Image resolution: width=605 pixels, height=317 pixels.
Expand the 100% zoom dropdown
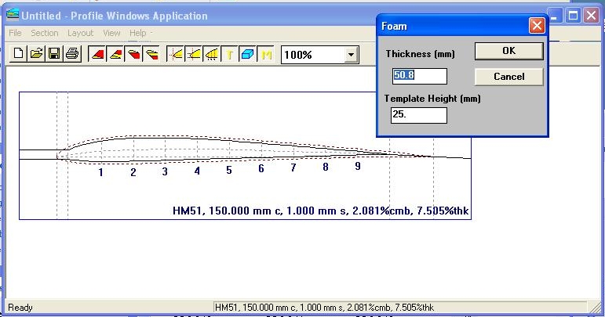click(351, 56)
